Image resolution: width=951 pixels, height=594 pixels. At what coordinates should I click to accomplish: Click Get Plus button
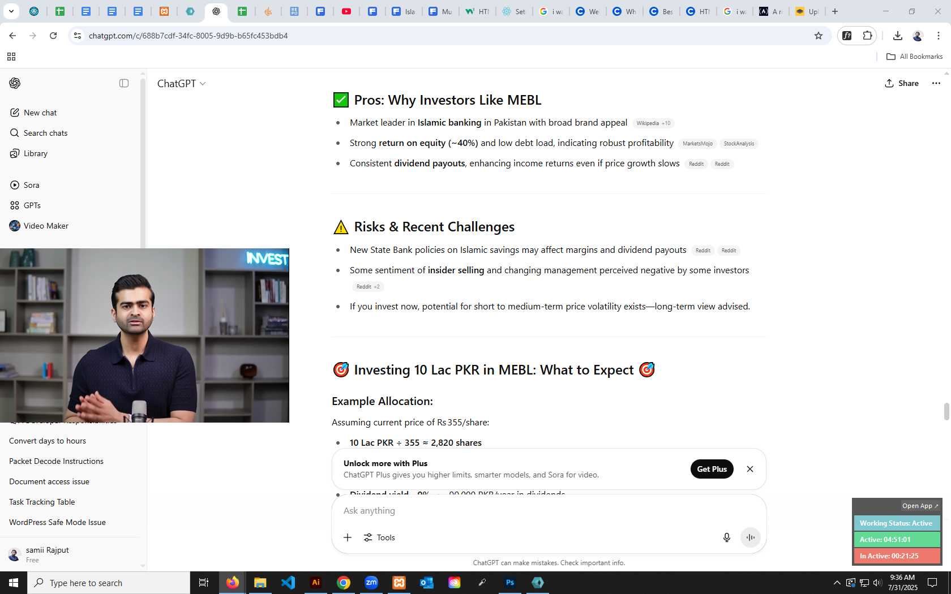(712, 469)
